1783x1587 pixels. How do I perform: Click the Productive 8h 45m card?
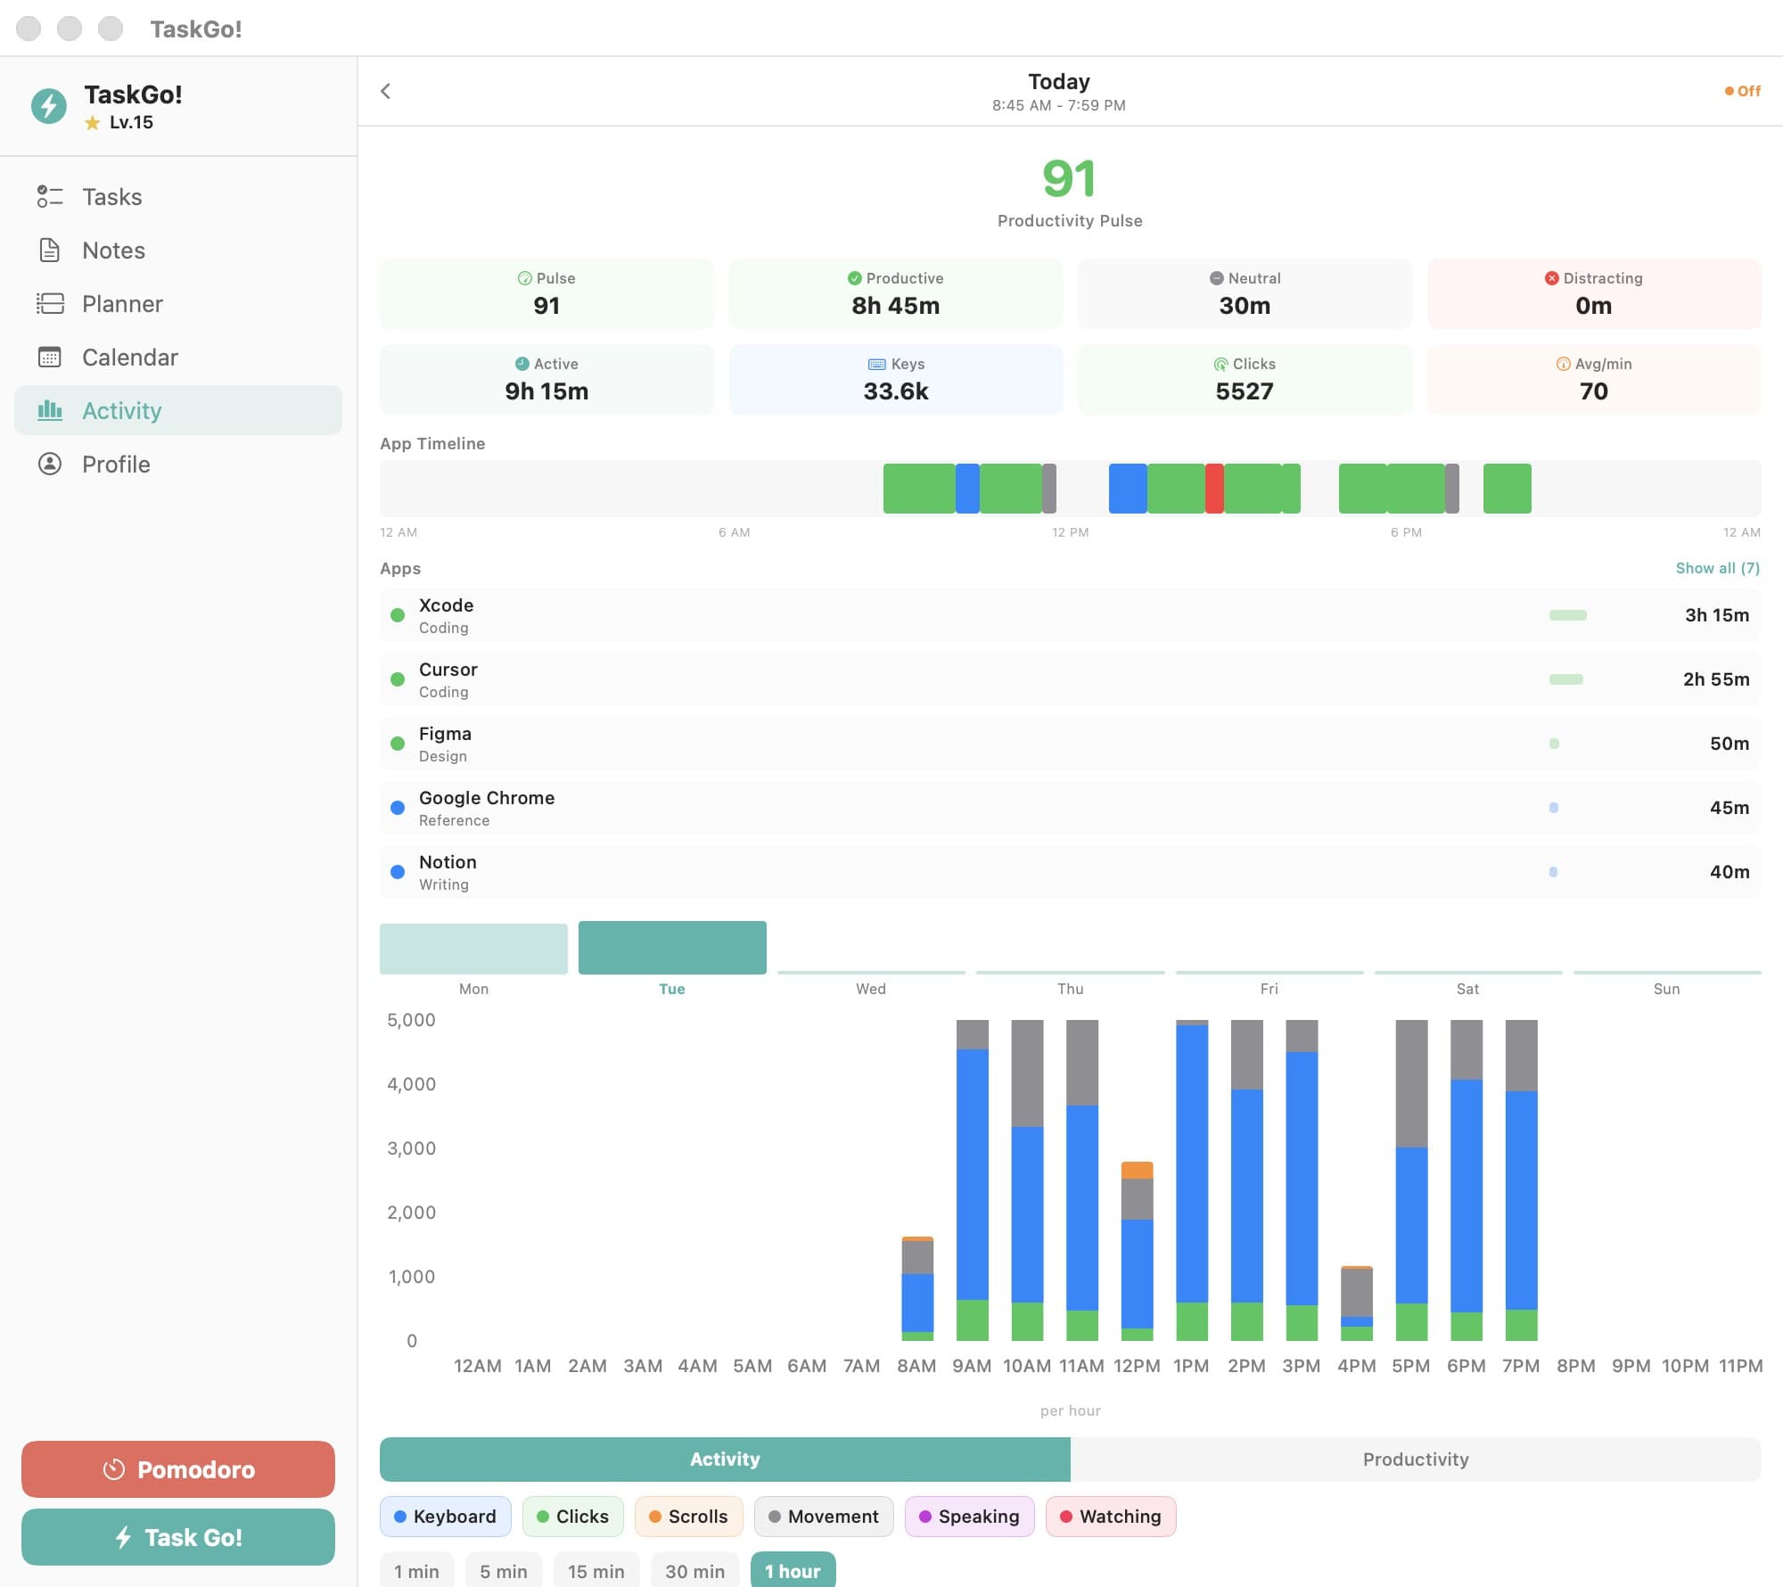pos(896,293)
